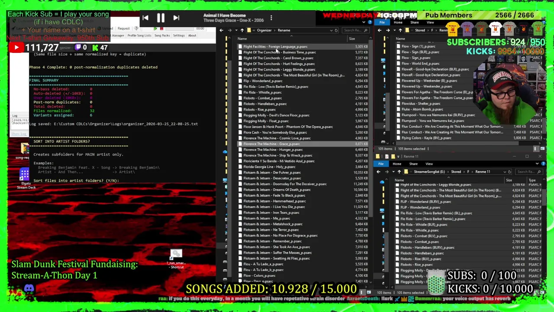
Task: Go back in the Organizer Rename explorer window
Action: click(x=222, y=30)
